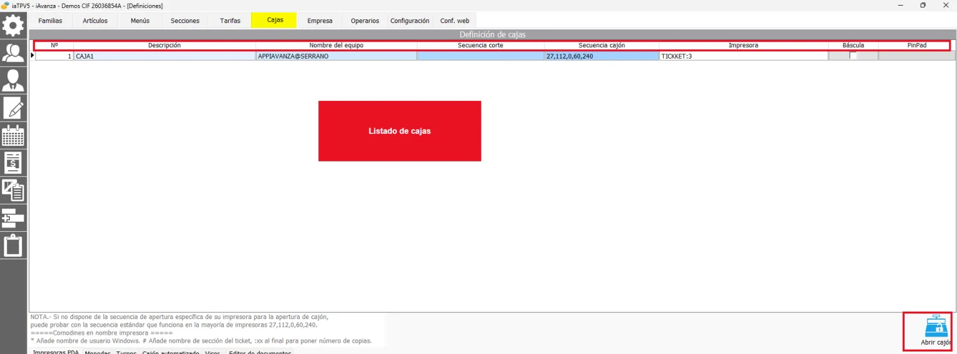Close the iaTPV5 window
This screenshot has width=957, height=354.
945,5
